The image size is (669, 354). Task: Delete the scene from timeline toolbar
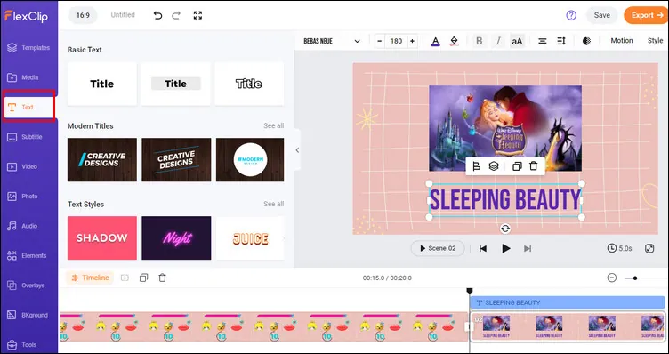click(162, 278)
